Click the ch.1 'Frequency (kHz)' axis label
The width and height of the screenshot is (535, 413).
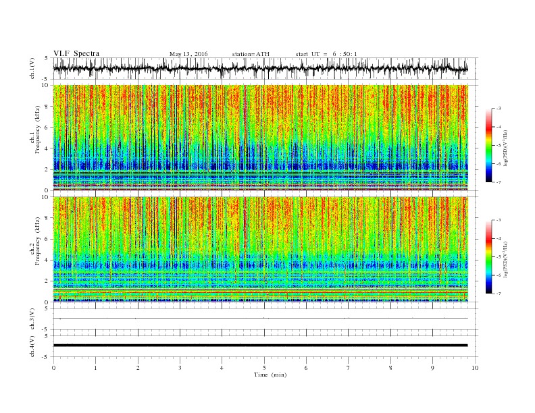[38, 130]
